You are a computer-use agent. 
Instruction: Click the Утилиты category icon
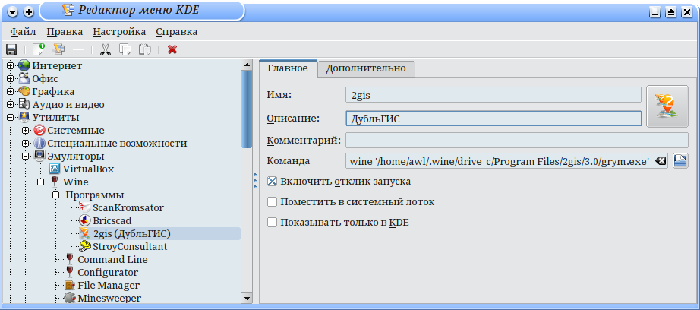tap(24, 118)
